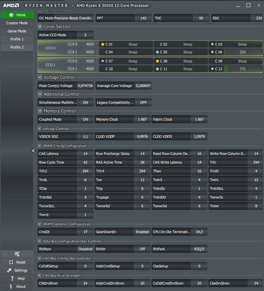The width and height of the screenshot is (264, 291).
Task: Collapse Data Bus Configuration User Controls
Action: click(x=39, y=241)
